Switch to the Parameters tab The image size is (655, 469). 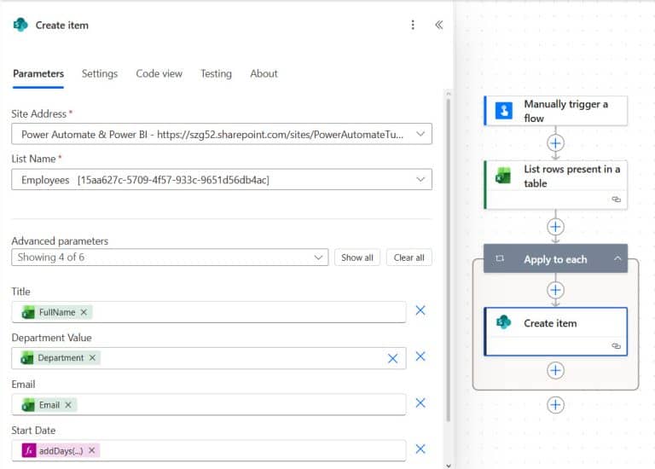(38, 74)
